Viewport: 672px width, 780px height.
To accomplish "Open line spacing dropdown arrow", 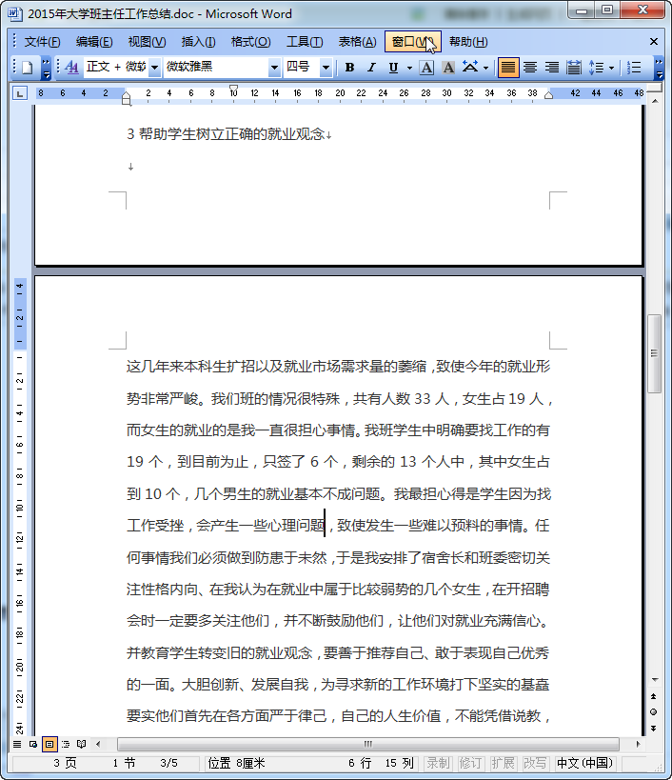I will 612,68.
